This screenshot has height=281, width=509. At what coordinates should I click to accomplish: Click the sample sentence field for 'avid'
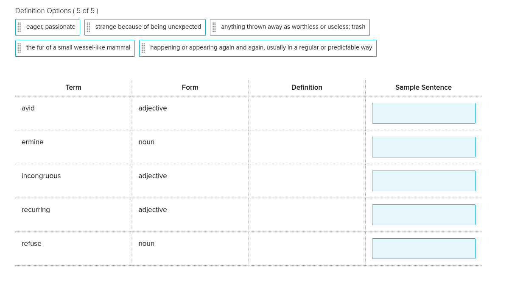423,113
